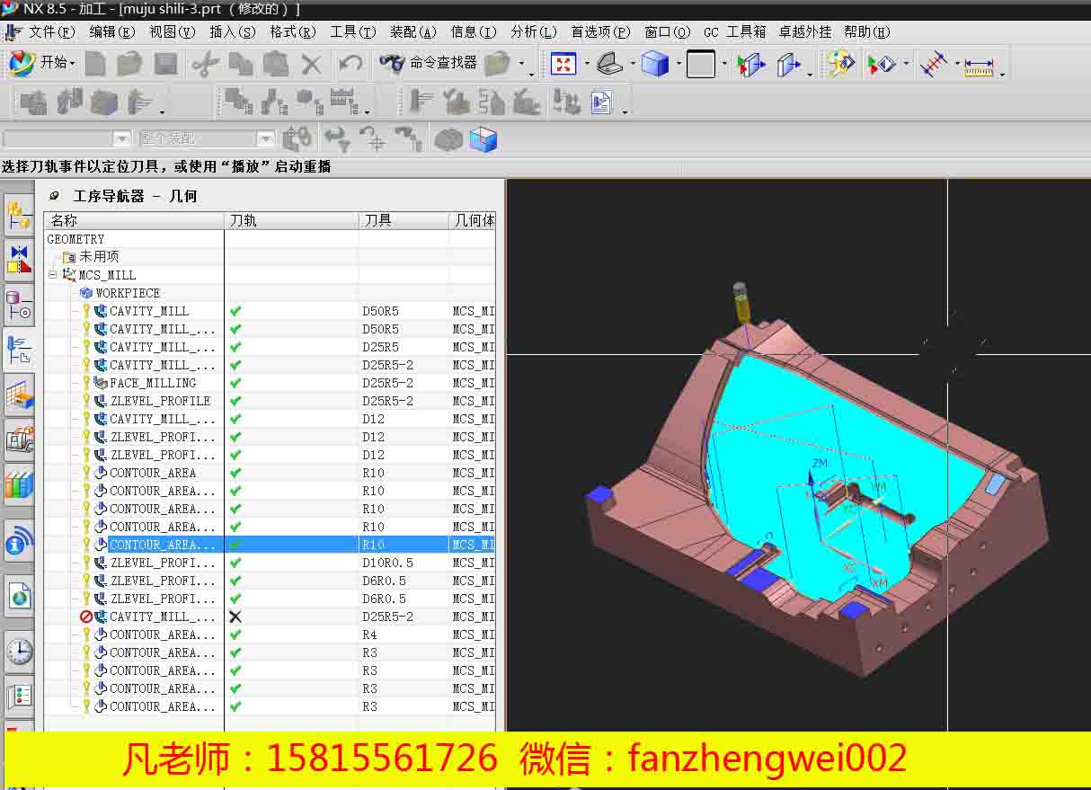Click the Fit view icon in toolbar
1091x790 pixels.
click(x=563, y=65)
